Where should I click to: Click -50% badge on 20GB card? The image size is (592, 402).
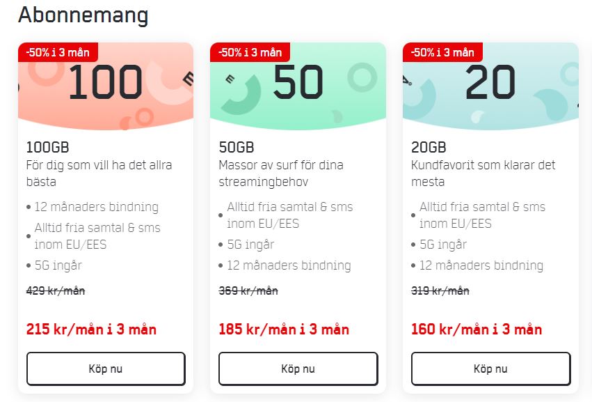point(443,52)
